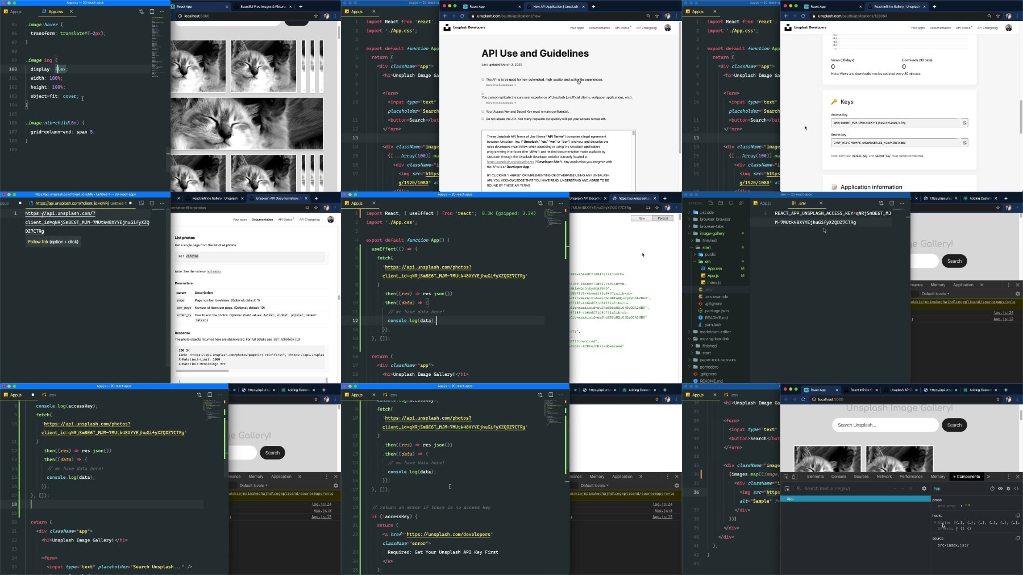Open DevTools kebab menu right of Components tab

(x=1009, y=477)
